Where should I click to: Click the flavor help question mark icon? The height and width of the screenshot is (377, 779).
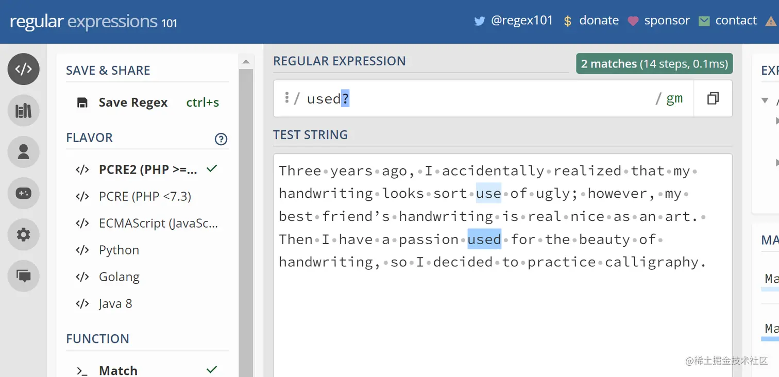(221, 139)
